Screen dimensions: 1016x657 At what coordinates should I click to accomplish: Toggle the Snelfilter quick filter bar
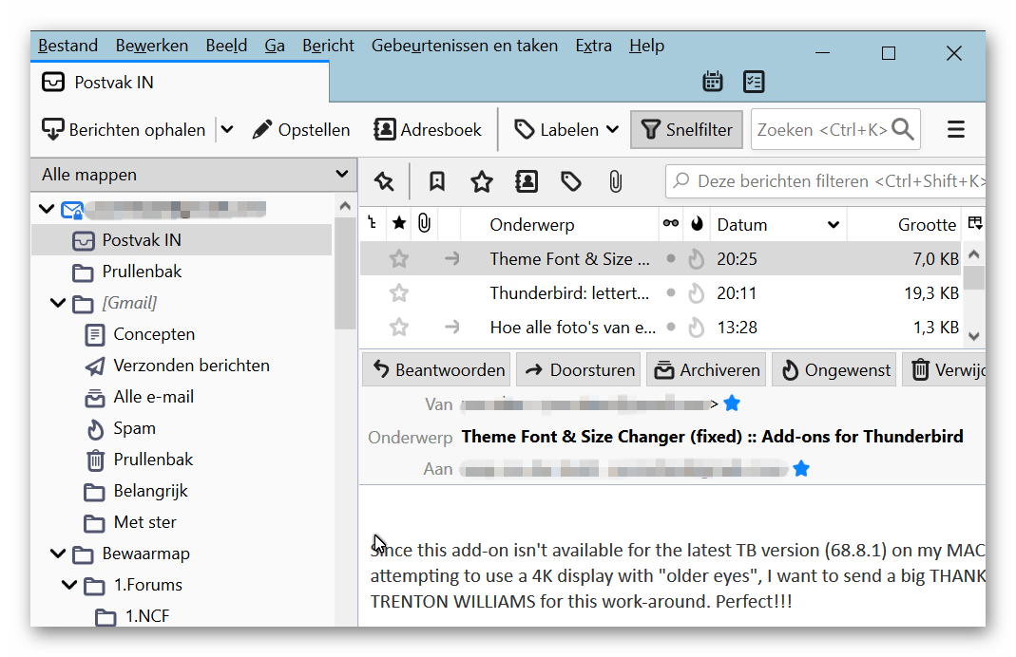[x=686, y=129]
